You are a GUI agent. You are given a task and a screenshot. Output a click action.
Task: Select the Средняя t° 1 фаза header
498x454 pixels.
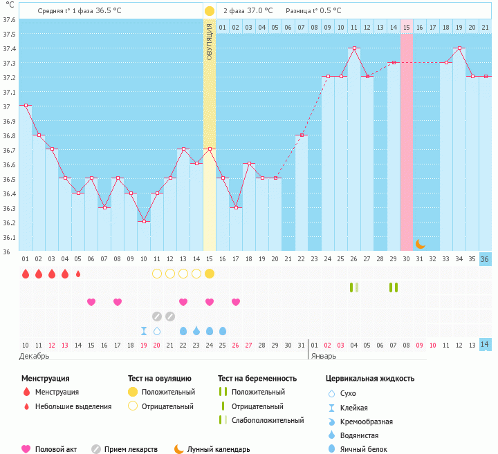pos(79,11)
